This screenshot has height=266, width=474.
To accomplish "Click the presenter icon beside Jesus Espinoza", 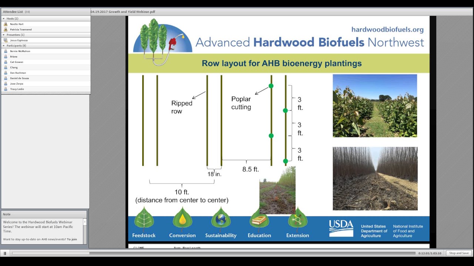I will point(6,40).
